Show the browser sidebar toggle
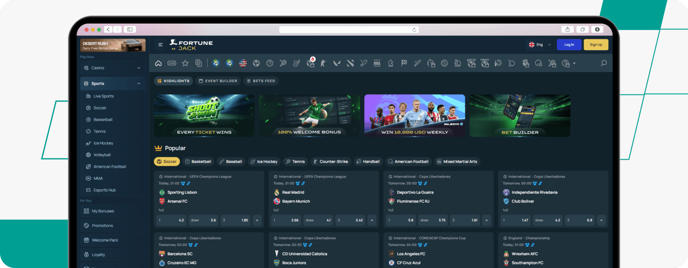 pos(130,29)
